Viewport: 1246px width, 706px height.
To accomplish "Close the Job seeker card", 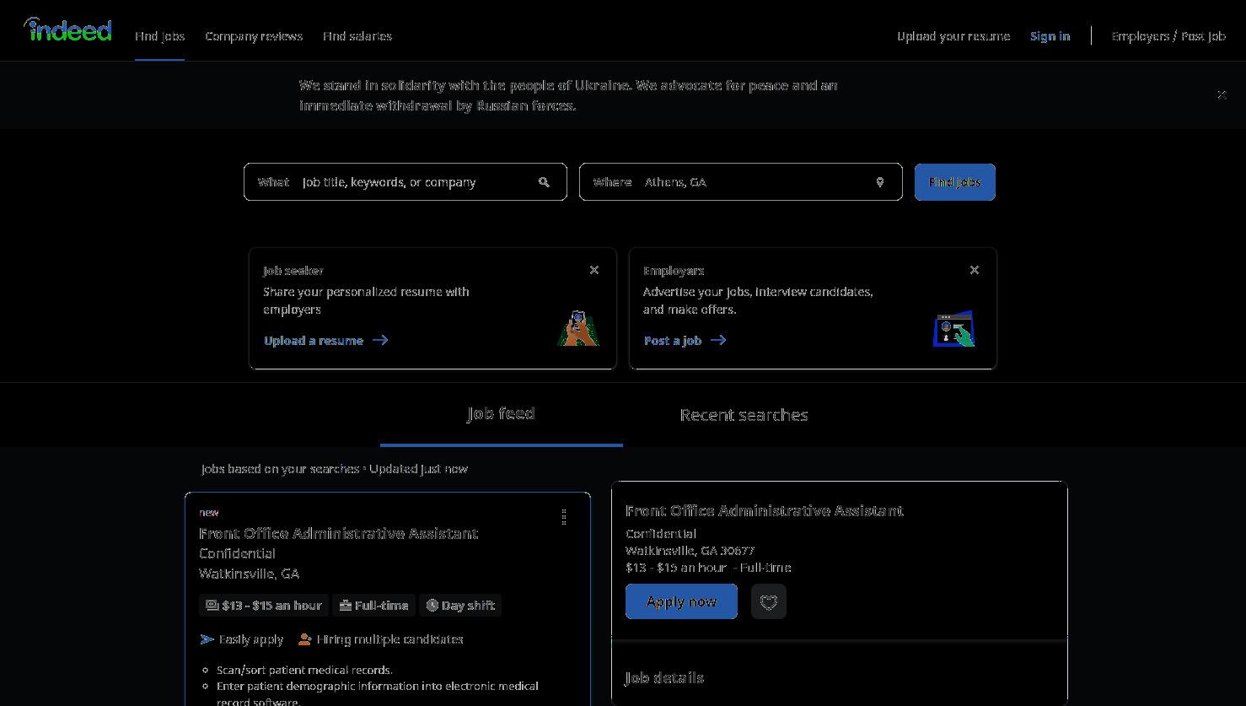I will tap(594, 270).
